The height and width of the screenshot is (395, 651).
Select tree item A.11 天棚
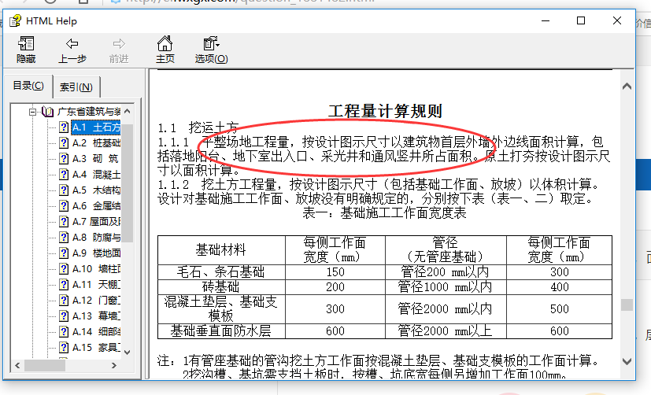96,285
